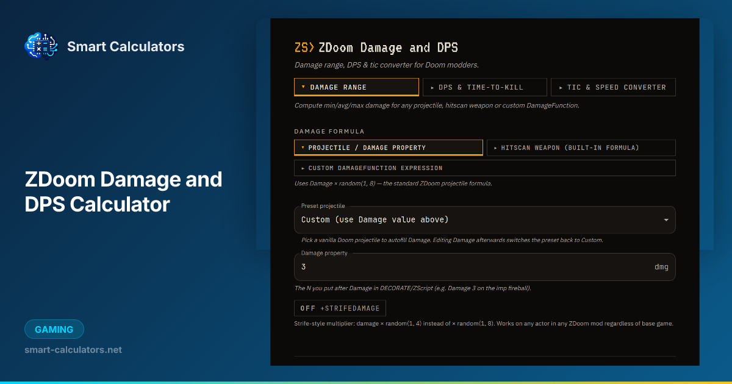
Task: Click the 'DAMAGE FORMULA' section label
Action: (x=329, y=131)
